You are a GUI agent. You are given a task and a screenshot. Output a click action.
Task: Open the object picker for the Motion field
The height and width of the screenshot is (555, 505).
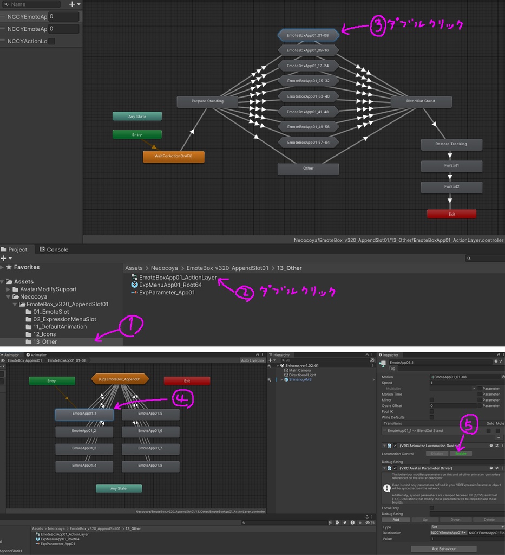(502, 377)
